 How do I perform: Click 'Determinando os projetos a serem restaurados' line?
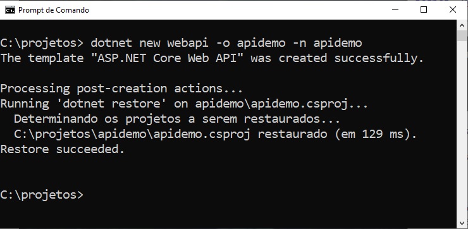[x=176, y=119]
